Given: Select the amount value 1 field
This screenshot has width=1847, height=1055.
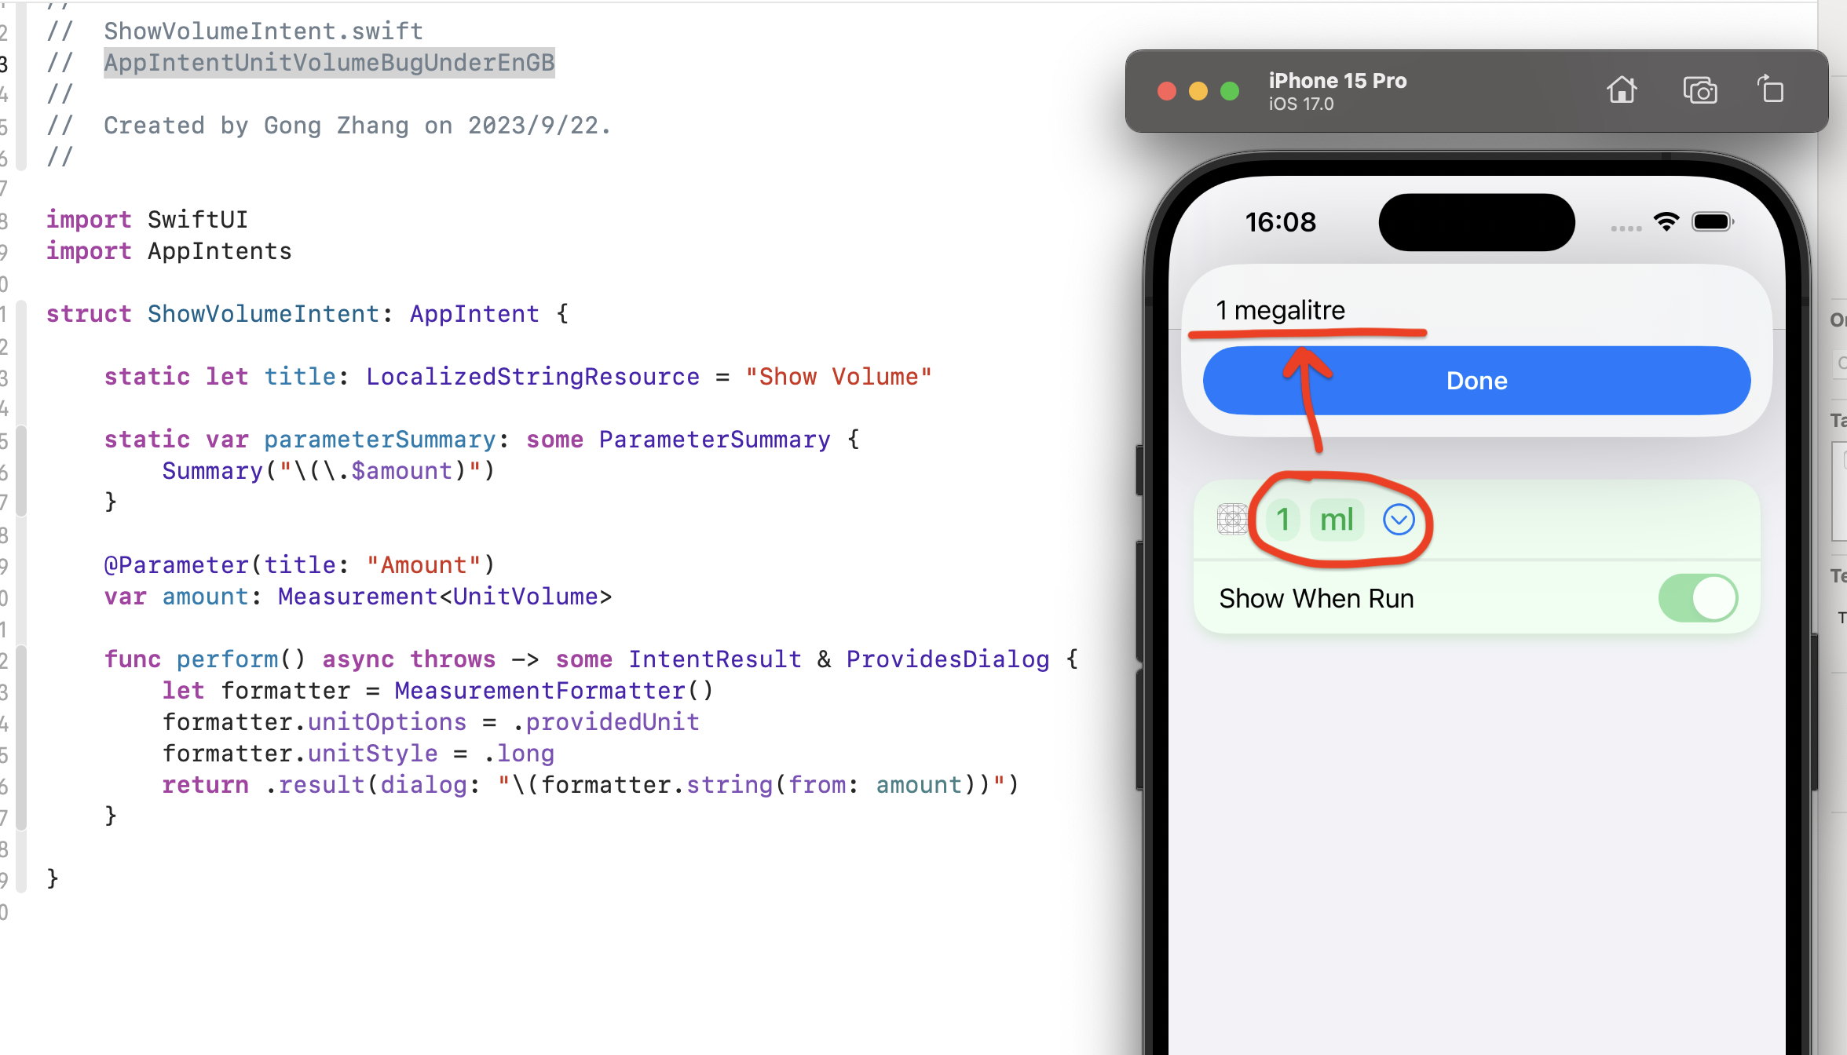Looking at the screenshot, I should (x=1283, y=520).
